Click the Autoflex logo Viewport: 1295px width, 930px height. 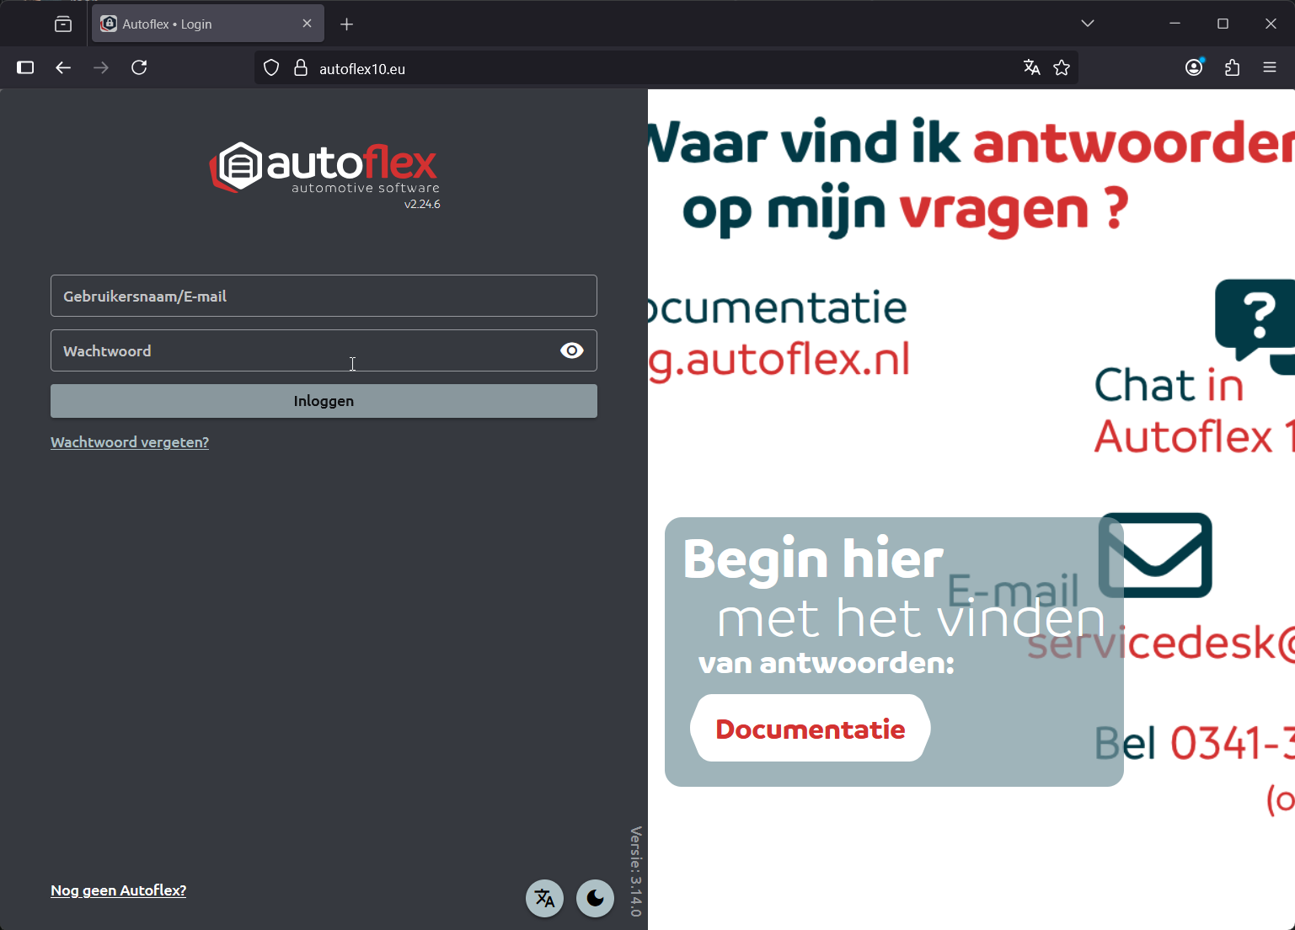tap(324, 168)
